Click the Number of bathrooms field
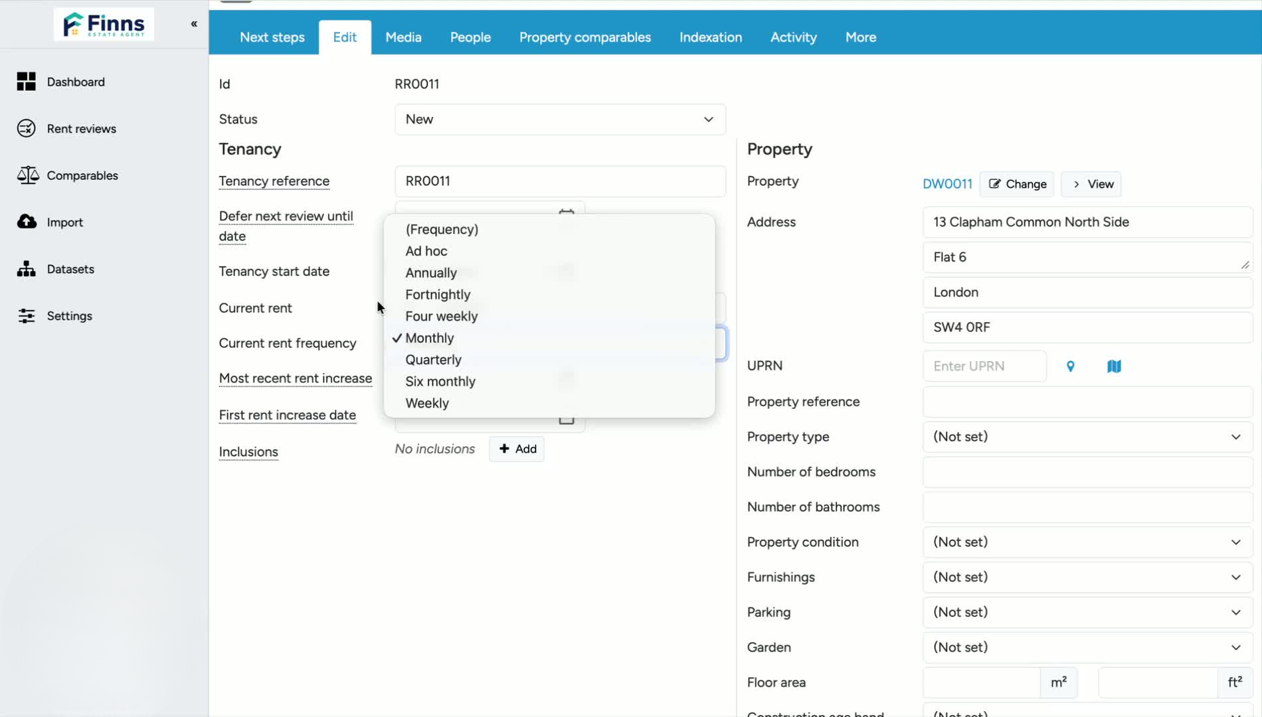Viewport: 1262px width, 717px height. coord(1087,507)
